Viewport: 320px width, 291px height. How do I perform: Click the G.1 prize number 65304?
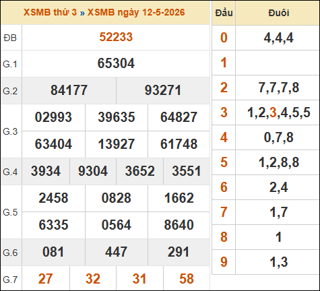[116, 63]
